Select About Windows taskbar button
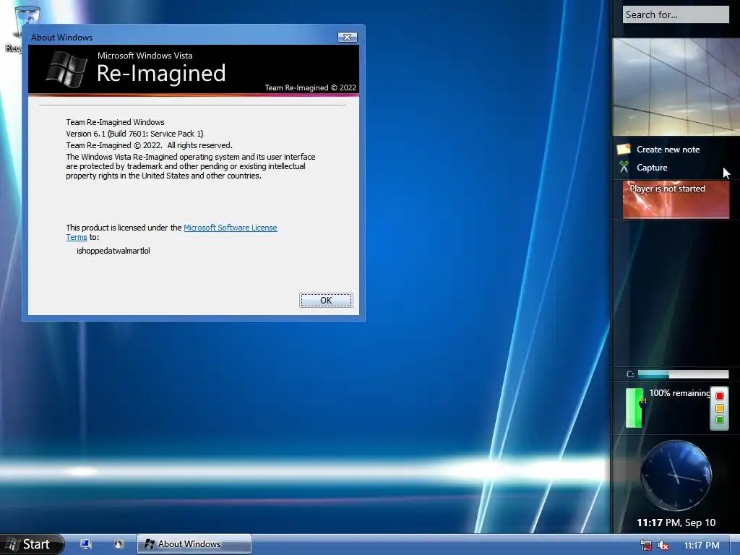The image size is (740, 555). click(x=194, y=544)
